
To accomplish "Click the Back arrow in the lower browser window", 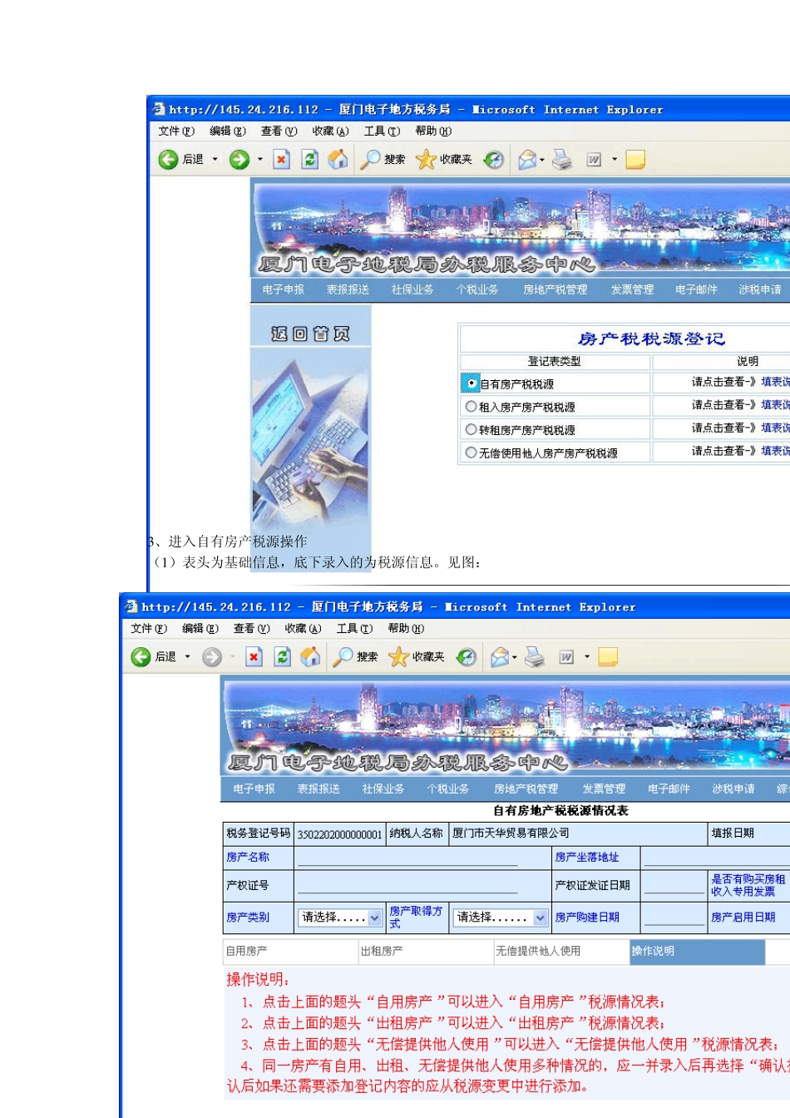I will pyautogui.click(x=141, y=657).
